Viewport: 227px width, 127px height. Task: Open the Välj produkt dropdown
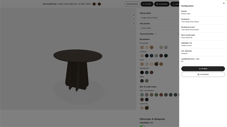pos(159,18)
